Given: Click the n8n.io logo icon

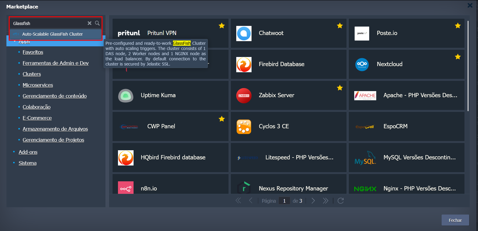Looking at the screenshot, I should click(x=126, y=188).
